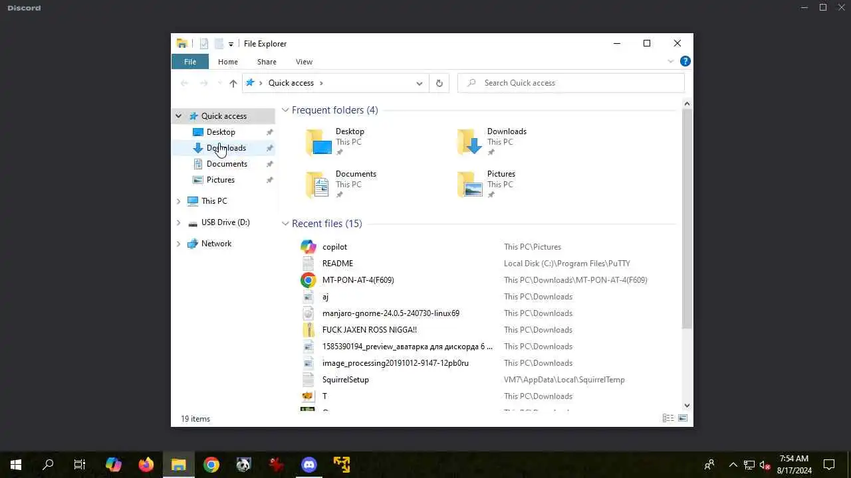Open the panda icon app in the taskbar
Viewport: 851px width, 478px height.
[244, 465]
